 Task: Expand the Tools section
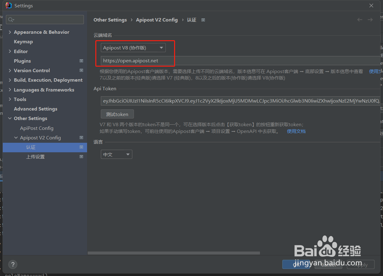[x=10, y=99]
